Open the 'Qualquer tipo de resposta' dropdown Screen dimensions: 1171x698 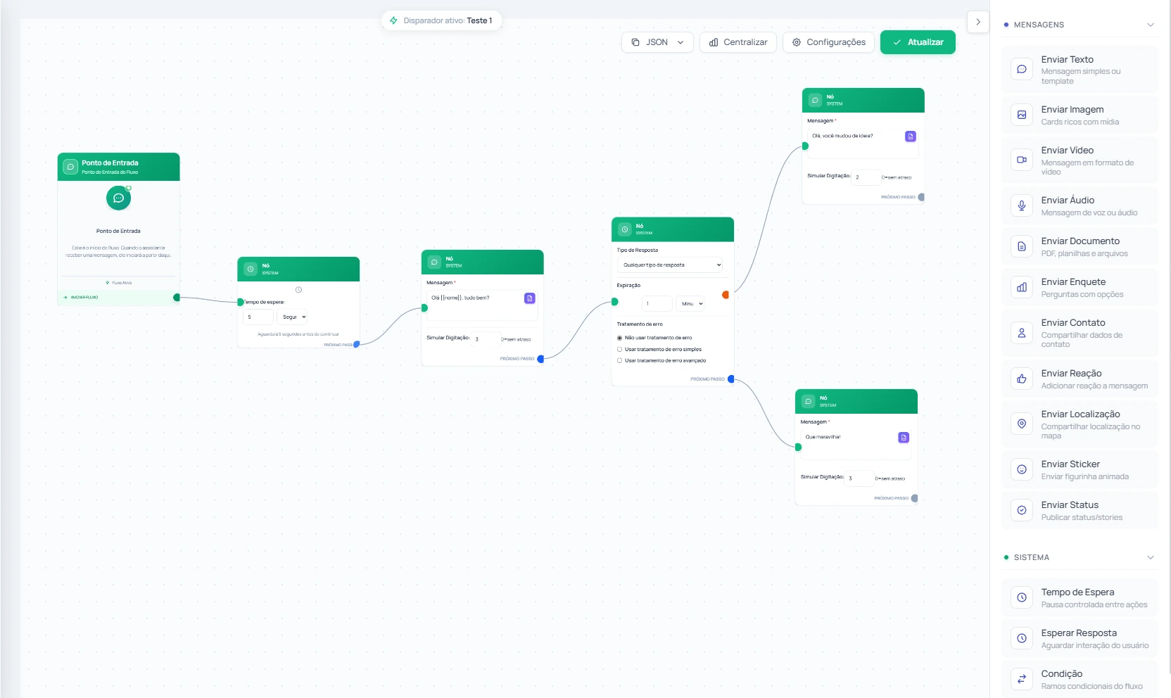tap(671, 265)
